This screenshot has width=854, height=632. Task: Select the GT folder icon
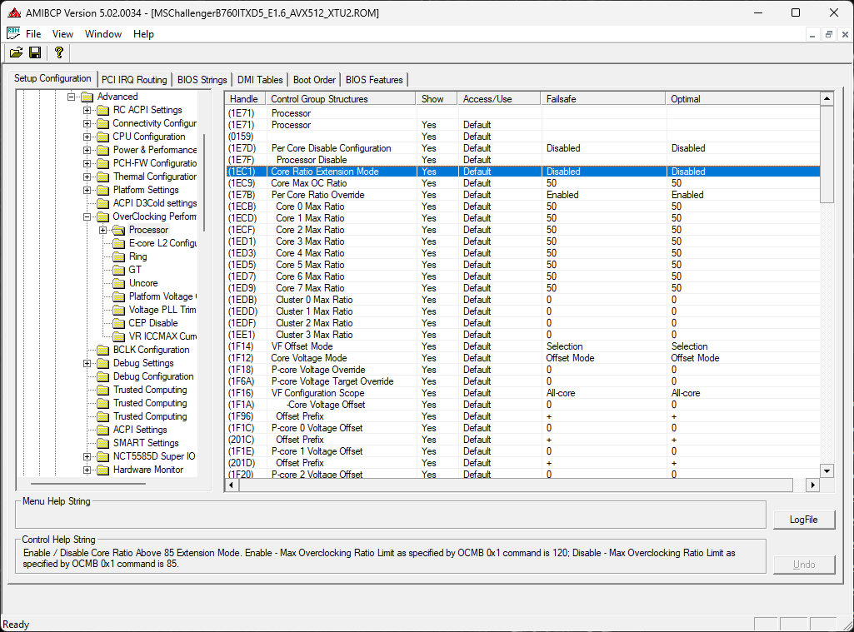pyautogui.click(x=119, y=270)
